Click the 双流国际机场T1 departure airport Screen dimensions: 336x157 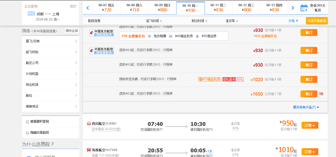coord(152,129)
